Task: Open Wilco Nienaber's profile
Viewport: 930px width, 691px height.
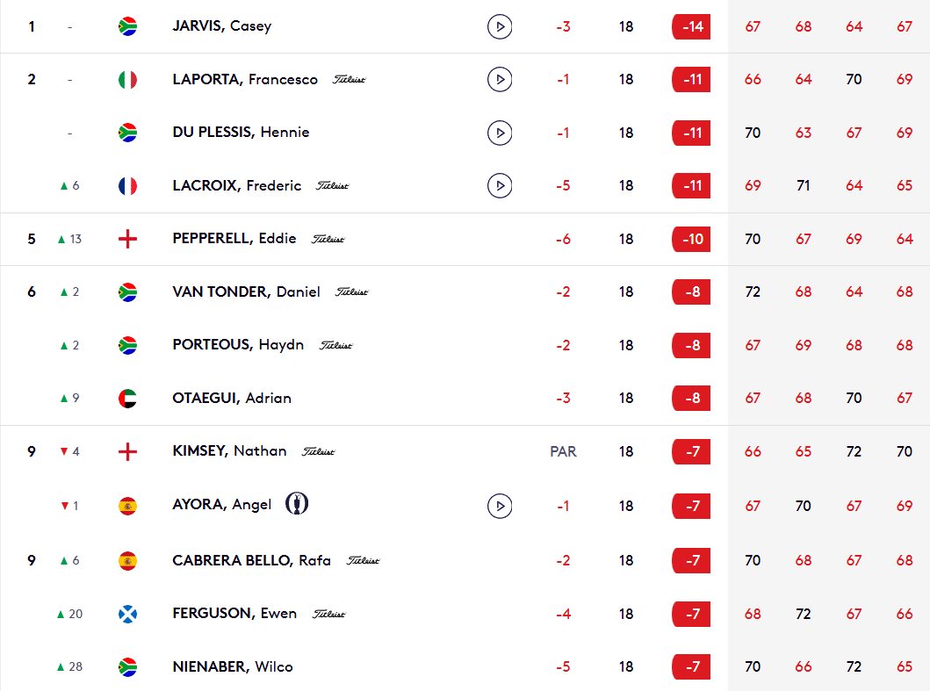Action: click(232, 666)
